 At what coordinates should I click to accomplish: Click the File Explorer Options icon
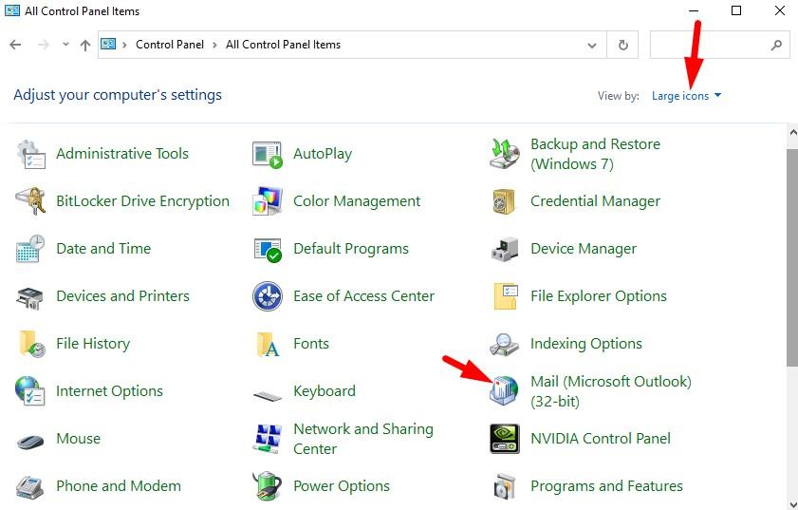click(506, 296)
